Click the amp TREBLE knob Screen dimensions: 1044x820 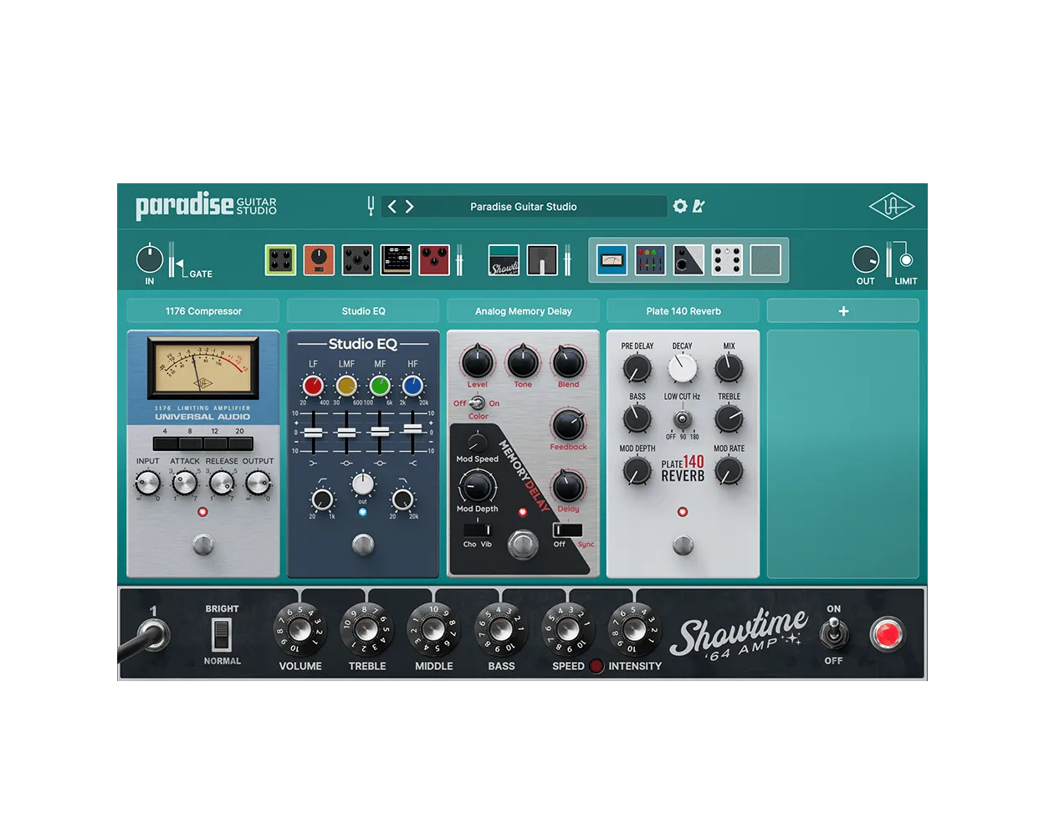[366, 630]
